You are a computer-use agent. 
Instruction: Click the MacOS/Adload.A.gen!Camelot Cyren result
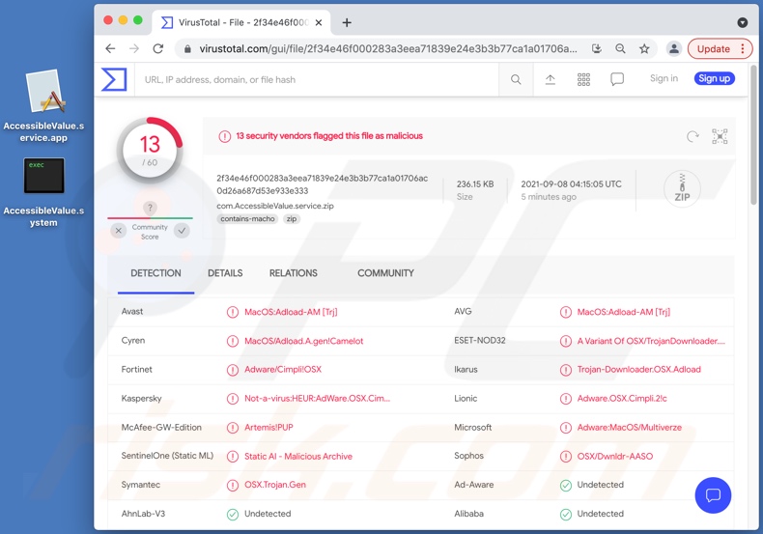(x=303, y=341)
